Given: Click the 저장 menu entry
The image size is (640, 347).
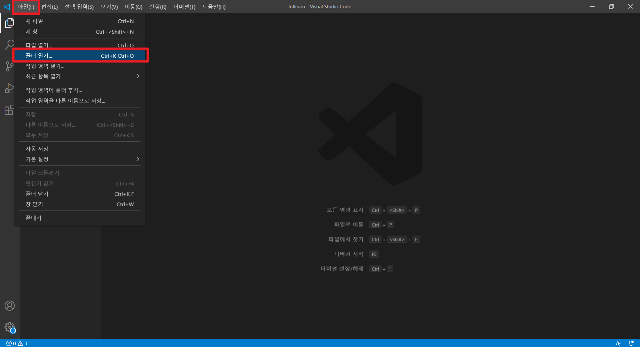Looking at the screenshot, I should tap(80, 114).
